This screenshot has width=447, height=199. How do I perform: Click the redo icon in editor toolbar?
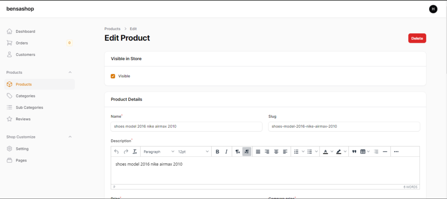126,152
